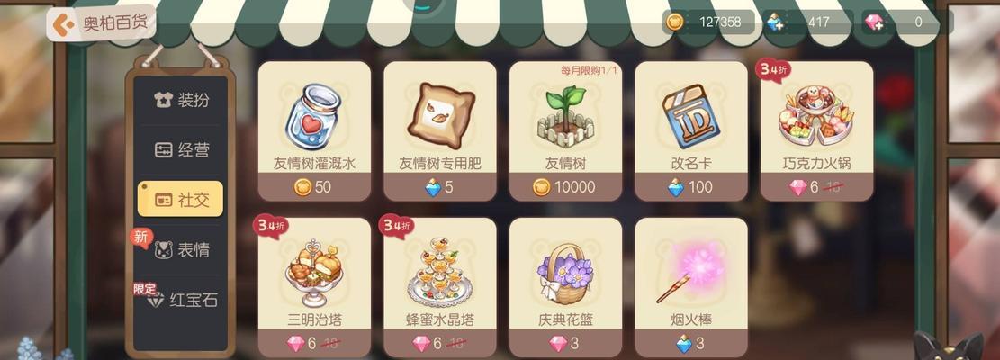Select the 友情树灌溉水 bottle item
This screenshot has width=1000, height=360.
point(314,131)
